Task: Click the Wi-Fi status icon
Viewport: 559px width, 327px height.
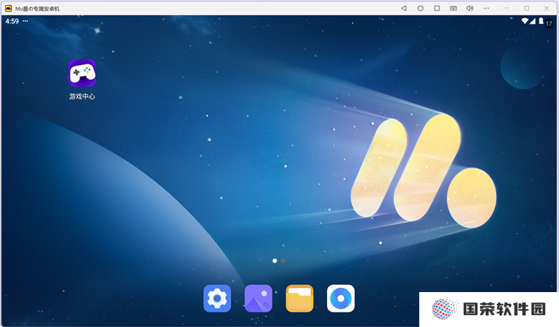Action: coord(525,21)
